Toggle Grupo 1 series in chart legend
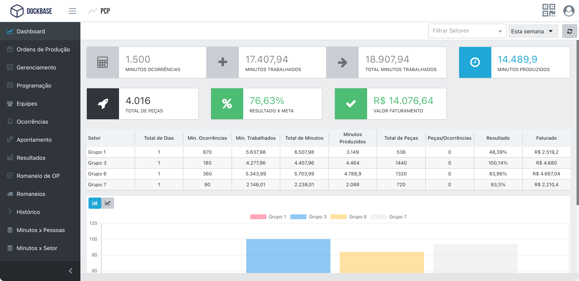This screenshot has width=579, height=281. (268, 217)
